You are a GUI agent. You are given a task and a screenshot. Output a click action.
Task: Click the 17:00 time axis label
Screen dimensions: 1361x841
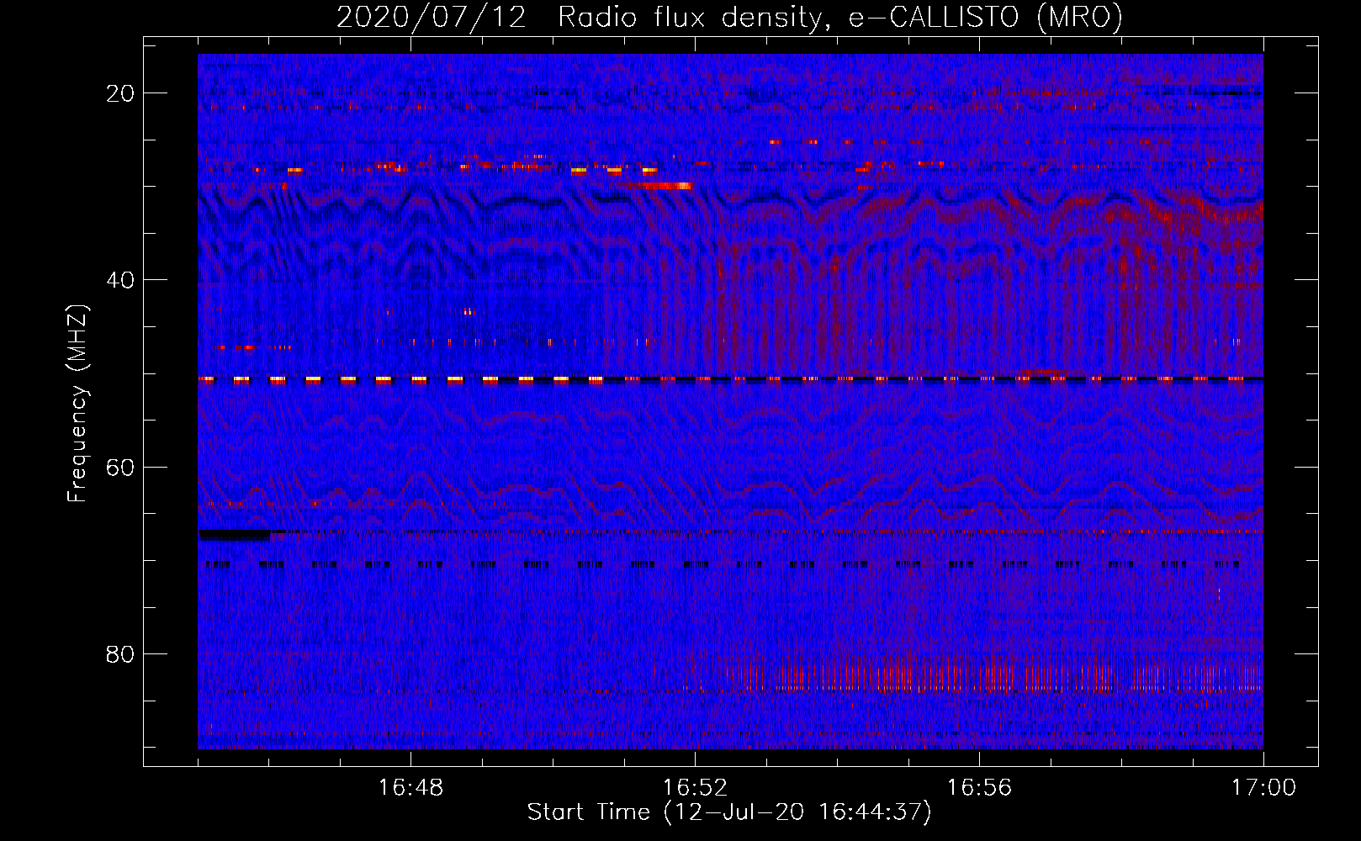pos(1263,788)
